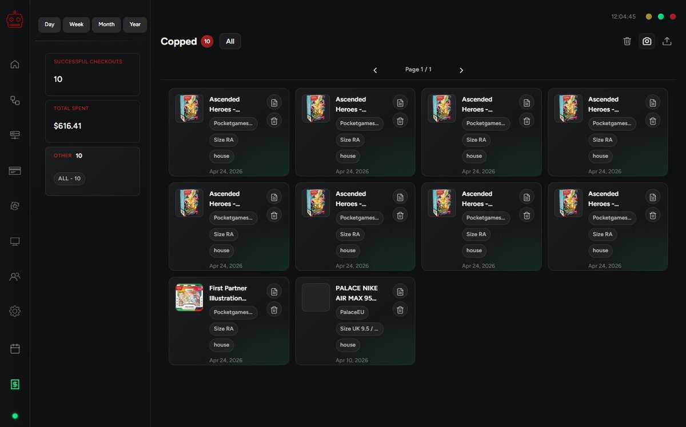Viewport: 686px width, 427px height.
Task: Open the refresh-circle harvester icon in sidebar
Action: click(15, 206)
